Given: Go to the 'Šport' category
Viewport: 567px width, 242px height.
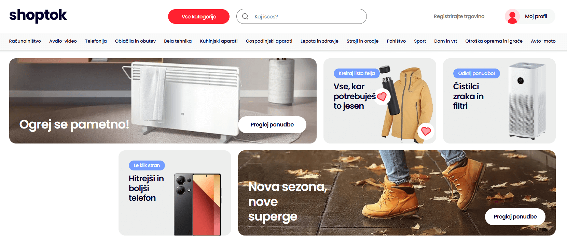Looking at the screenshot, I should pos(420,41).
